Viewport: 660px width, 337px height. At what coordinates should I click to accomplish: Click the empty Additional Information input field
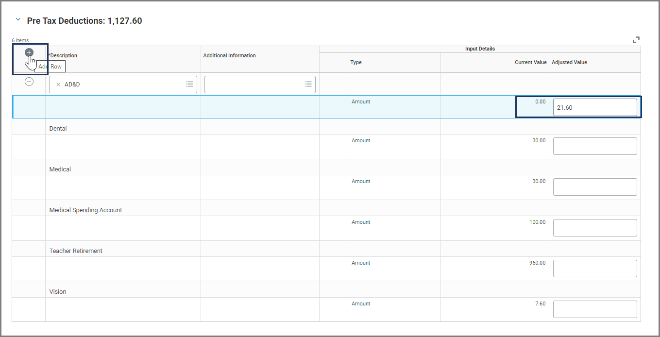[x=254, y=84]
